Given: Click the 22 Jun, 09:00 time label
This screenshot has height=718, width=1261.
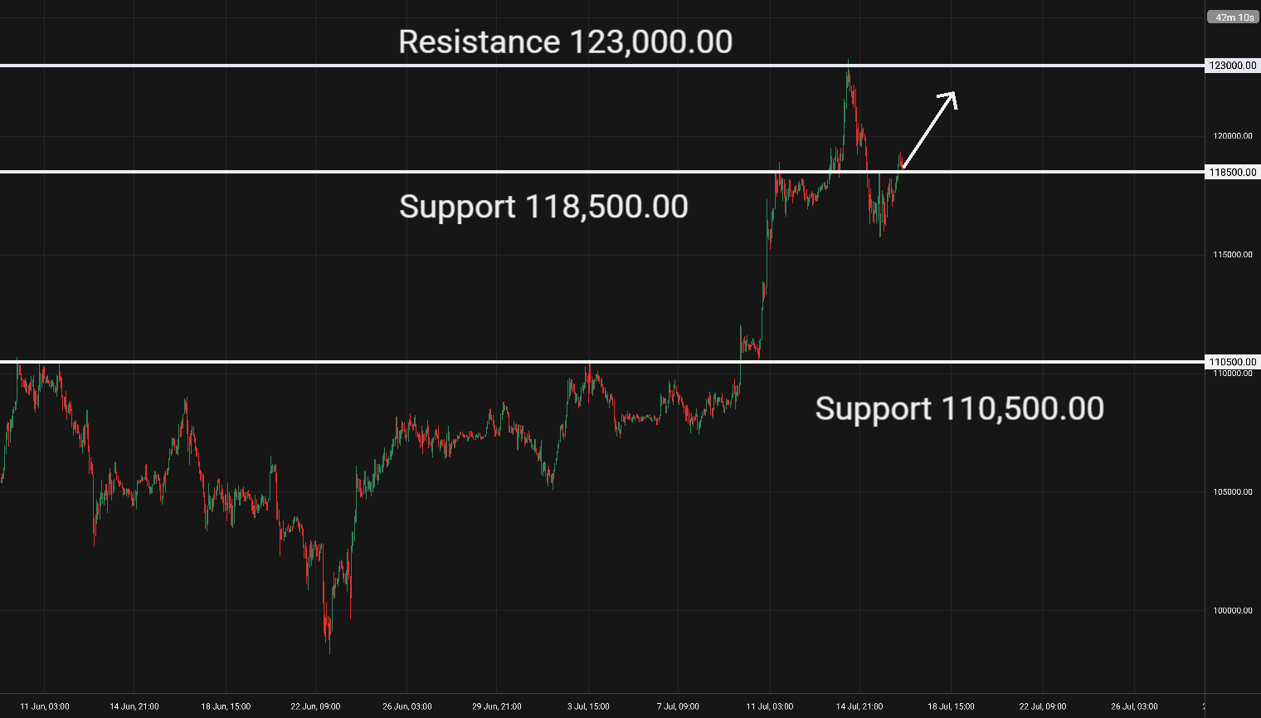Looking at the screenshot, I should click(x=315, y=706).
